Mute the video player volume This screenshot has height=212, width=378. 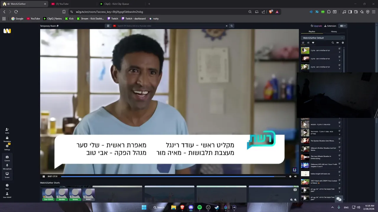[x=295, y=176]
